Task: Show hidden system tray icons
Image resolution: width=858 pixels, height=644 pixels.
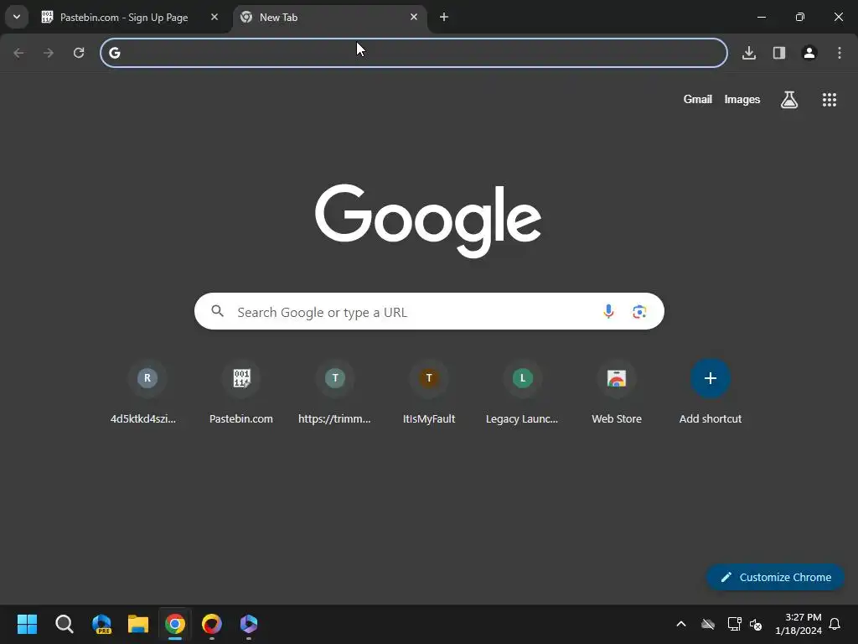Action: click(x=681, y=624)
